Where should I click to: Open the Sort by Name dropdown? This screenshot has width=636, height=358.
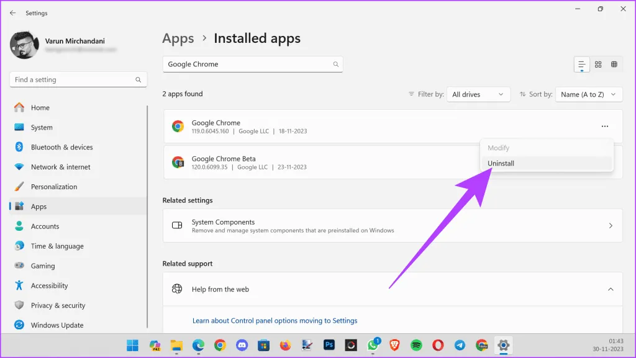588,94
